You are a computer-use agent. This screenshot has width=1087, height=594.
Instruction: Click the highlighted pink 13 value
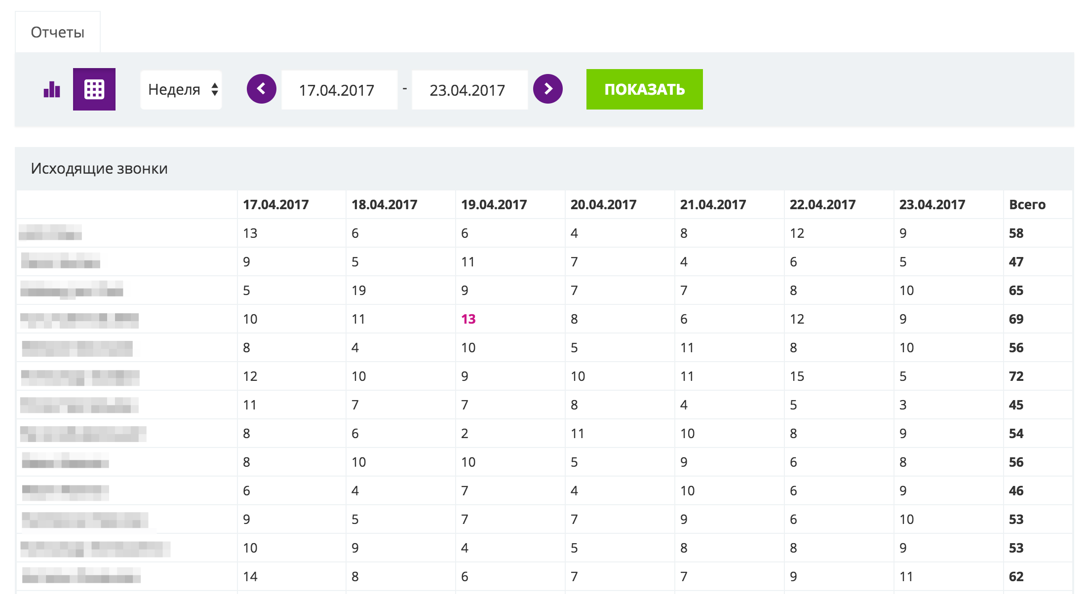click(x=468, y=319)
